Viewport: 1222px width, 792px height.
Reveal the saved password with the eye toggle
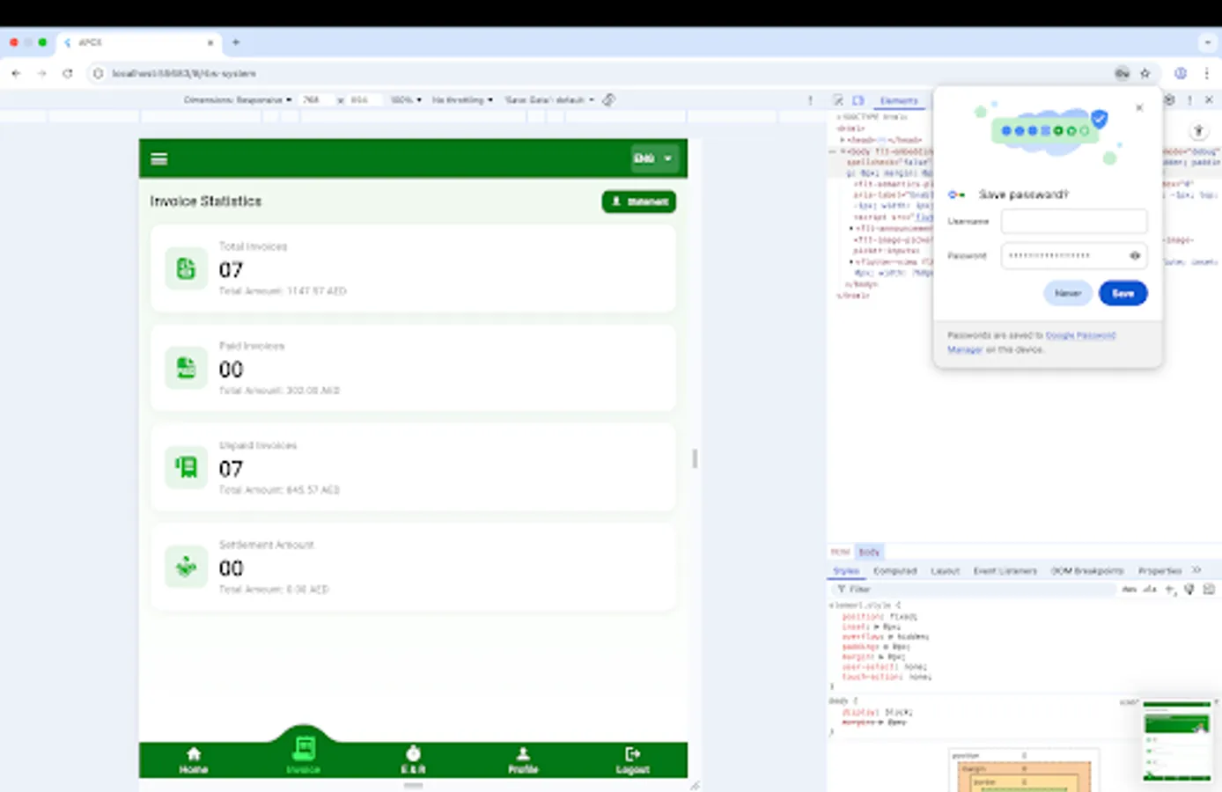point(1135,255)
